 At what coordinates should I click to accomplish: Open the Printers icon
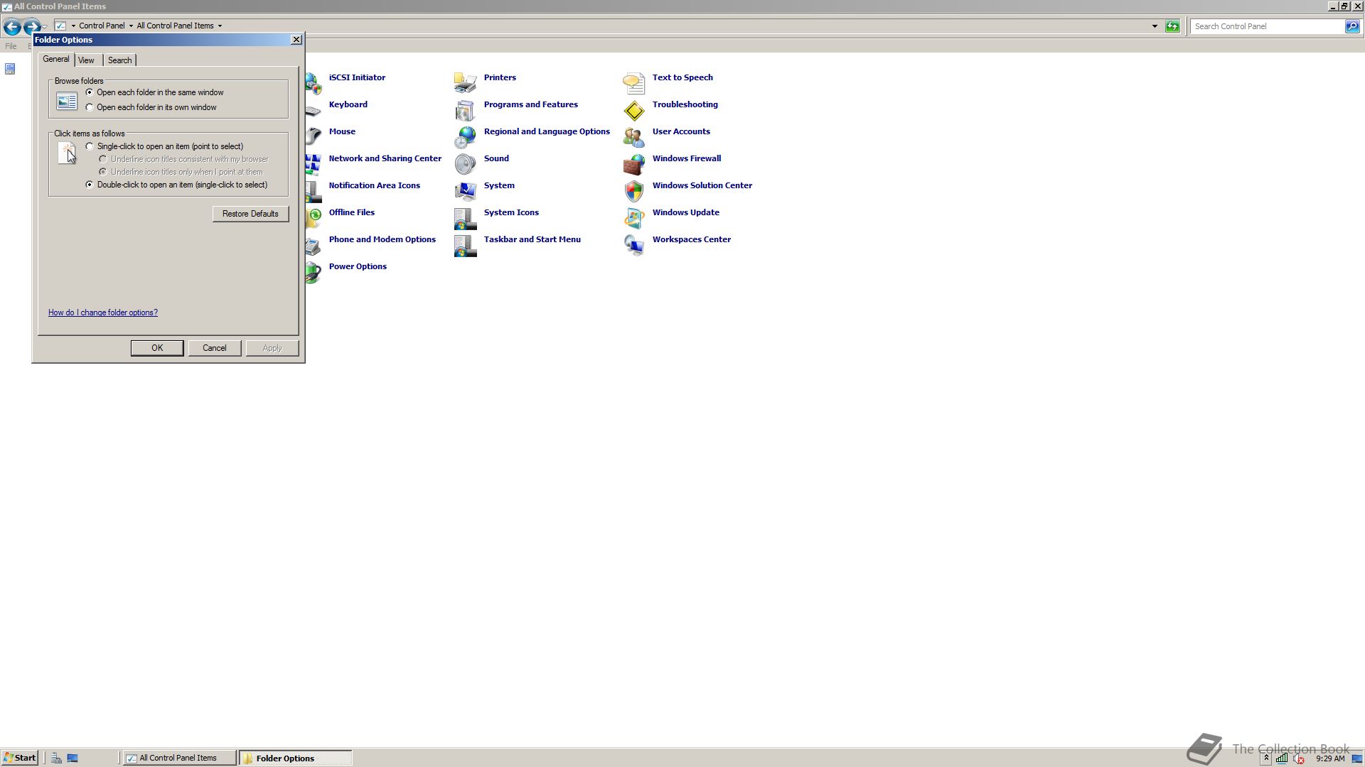465,83
